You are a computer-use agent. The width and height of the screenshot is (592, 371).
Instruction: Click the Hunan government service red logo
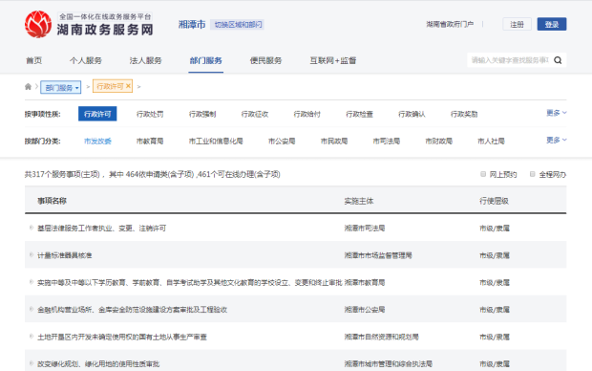click(38, 24)
